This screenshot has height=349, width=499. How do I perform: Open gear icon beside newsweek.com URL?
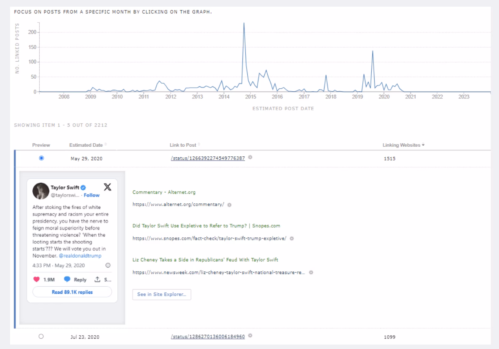(x=311, y=273)
